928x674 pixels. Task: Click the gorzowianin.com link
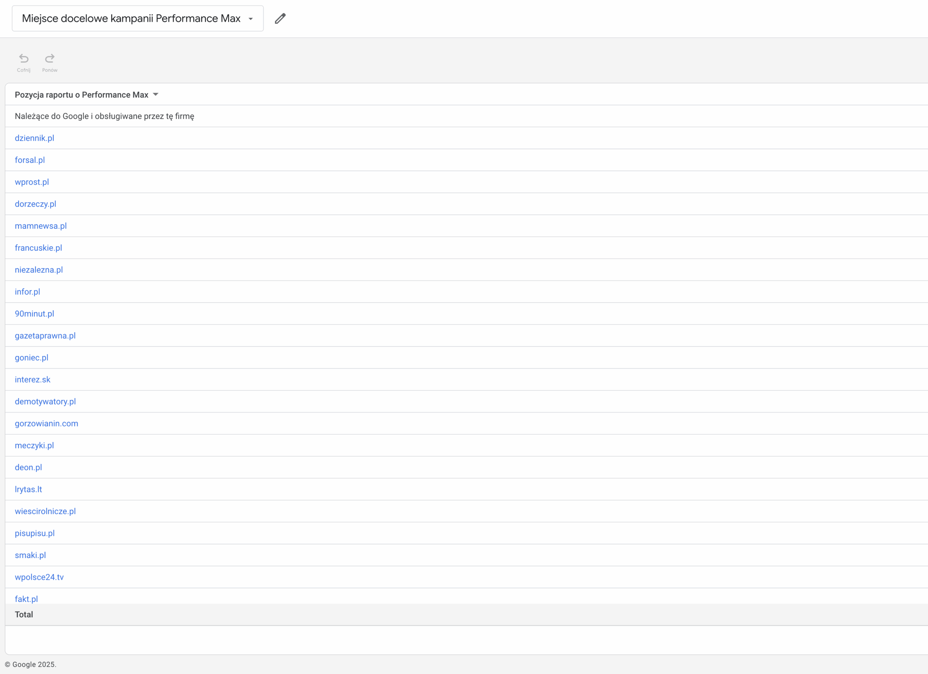click(47, 423)
